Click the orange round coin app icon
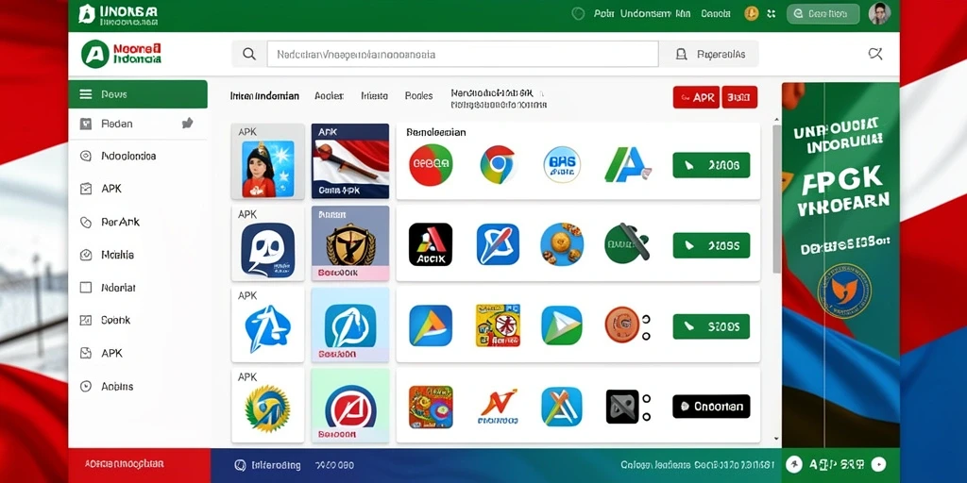 pos(622,325)
